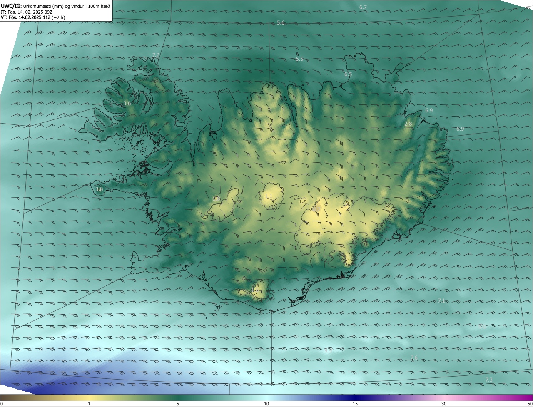Image resolution: width=533 pixels, height=407 pixels.
Task: Click the 1.1 value on the central glacier
Action: coord(269,196)
